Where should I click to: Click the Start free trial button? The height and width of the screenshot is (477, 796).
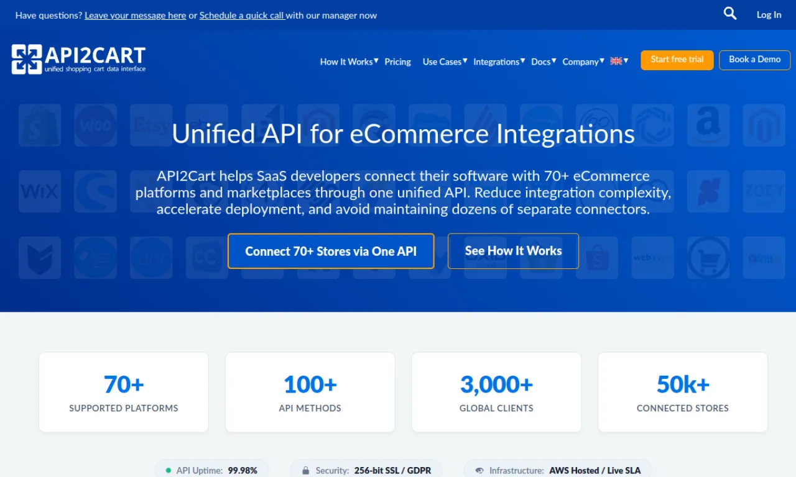pyautogui.click(x=677, y=60)
